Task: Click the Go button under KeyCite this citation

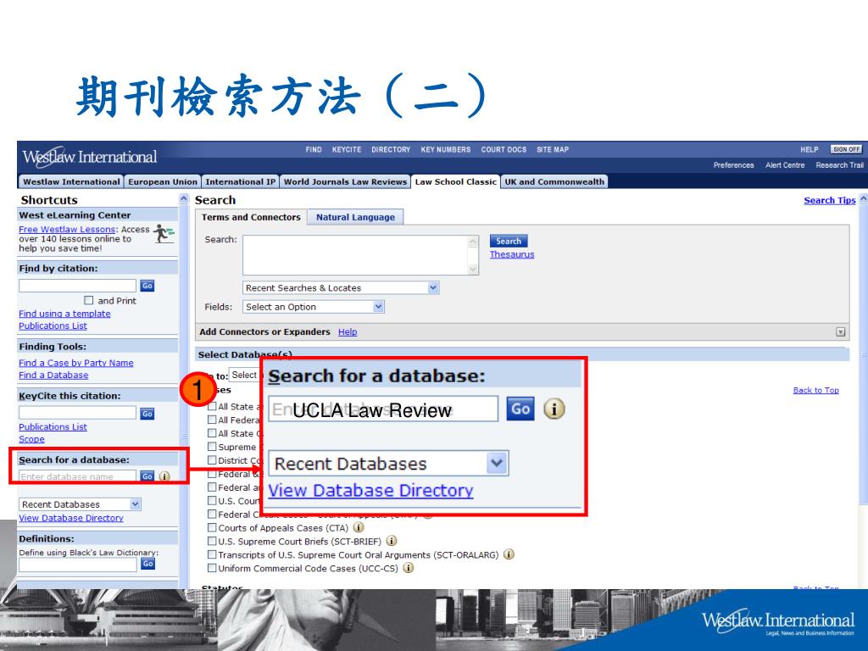Action: (147, 413)
